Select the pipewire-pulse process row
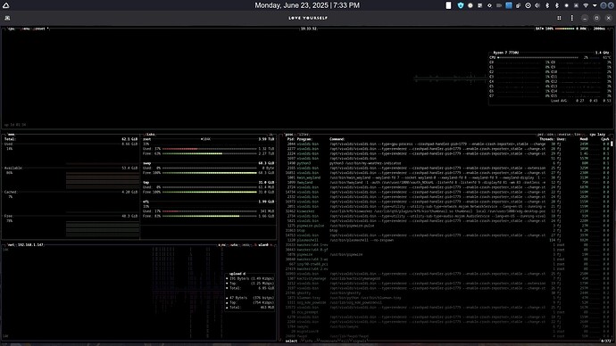 point(448,226)
